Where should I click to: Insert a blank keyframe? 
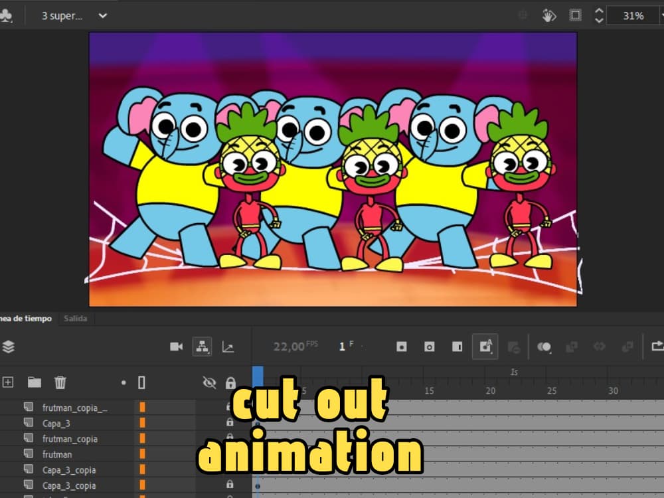click(429, 347)
